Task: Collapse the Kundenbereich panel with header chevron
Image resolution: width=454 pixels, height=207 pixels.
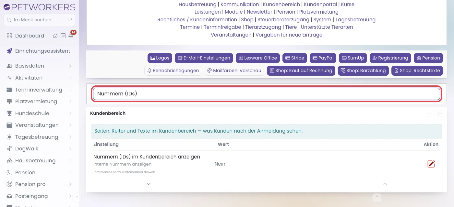Action: 431,114
